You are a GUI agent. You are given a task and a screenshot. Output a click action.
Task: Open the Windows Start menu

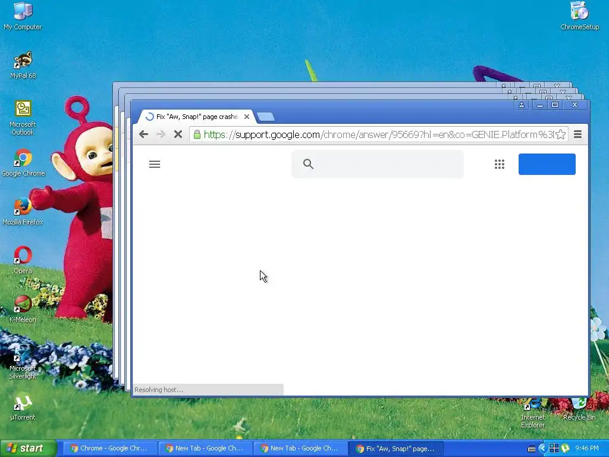(x=29, y=449)
